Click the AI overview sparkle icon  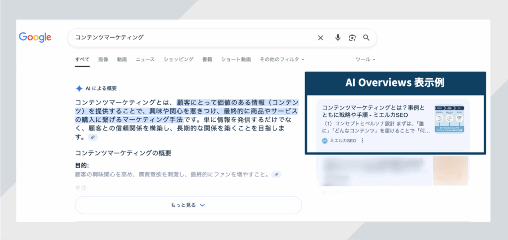coord(79,89)
